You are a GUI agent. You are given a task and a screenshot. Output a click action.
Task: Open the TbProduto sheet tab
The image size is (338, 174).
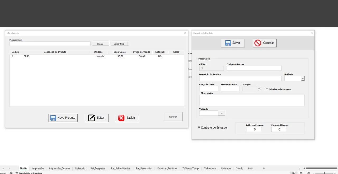tap(210, 168)
